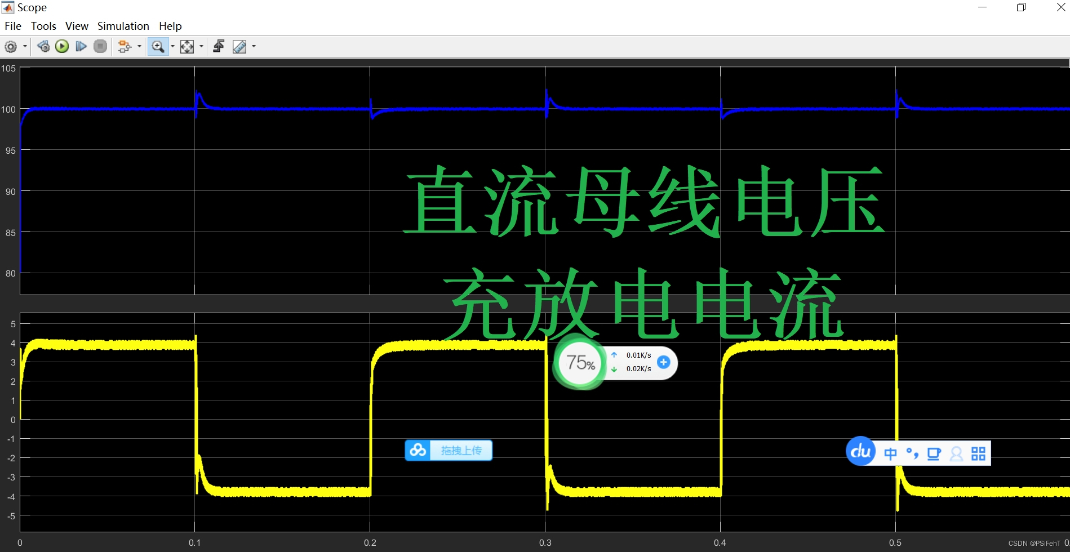Open the Scope configuration properties gear

point(11,47)
